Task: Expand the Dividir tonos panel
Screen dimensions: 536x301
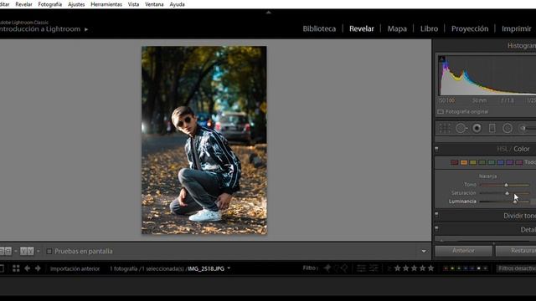Action: click(519, 216)
